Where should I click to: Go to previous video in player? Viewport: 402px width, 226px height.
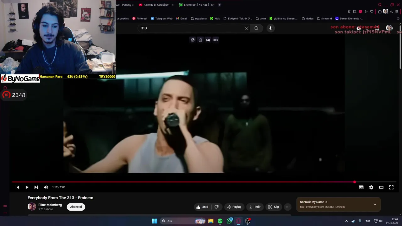coord(17,187)
